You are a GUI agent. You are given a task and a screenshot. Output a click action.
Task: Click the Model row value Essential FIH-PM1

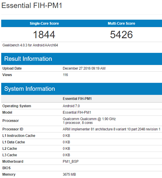(77, 112)
